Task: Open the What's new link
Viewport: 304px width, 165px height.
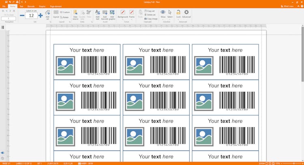Action: (287, 7)
